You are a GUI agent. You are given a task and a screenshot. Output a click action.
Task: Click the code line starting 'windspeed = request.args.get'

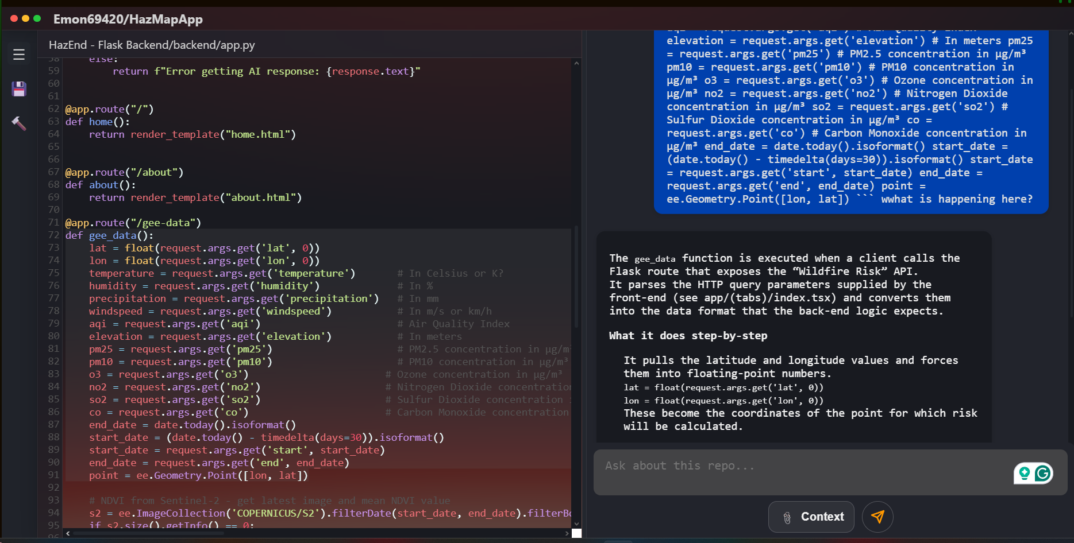[x=210, y=311]
